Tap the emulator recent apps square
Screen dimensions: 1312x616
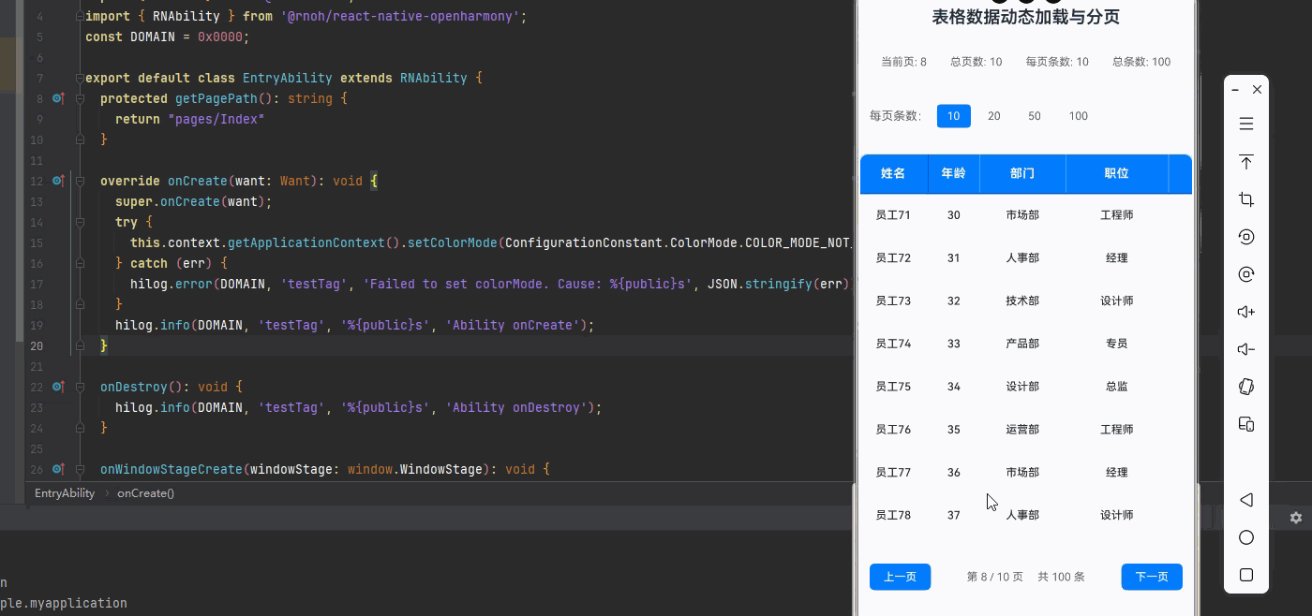[x=1246, y=575]
